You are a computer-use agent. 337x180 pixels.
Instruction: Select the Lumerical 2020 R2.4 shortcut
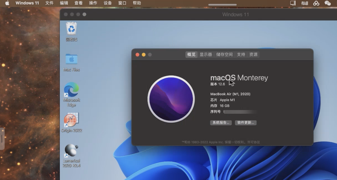point(71,156)
